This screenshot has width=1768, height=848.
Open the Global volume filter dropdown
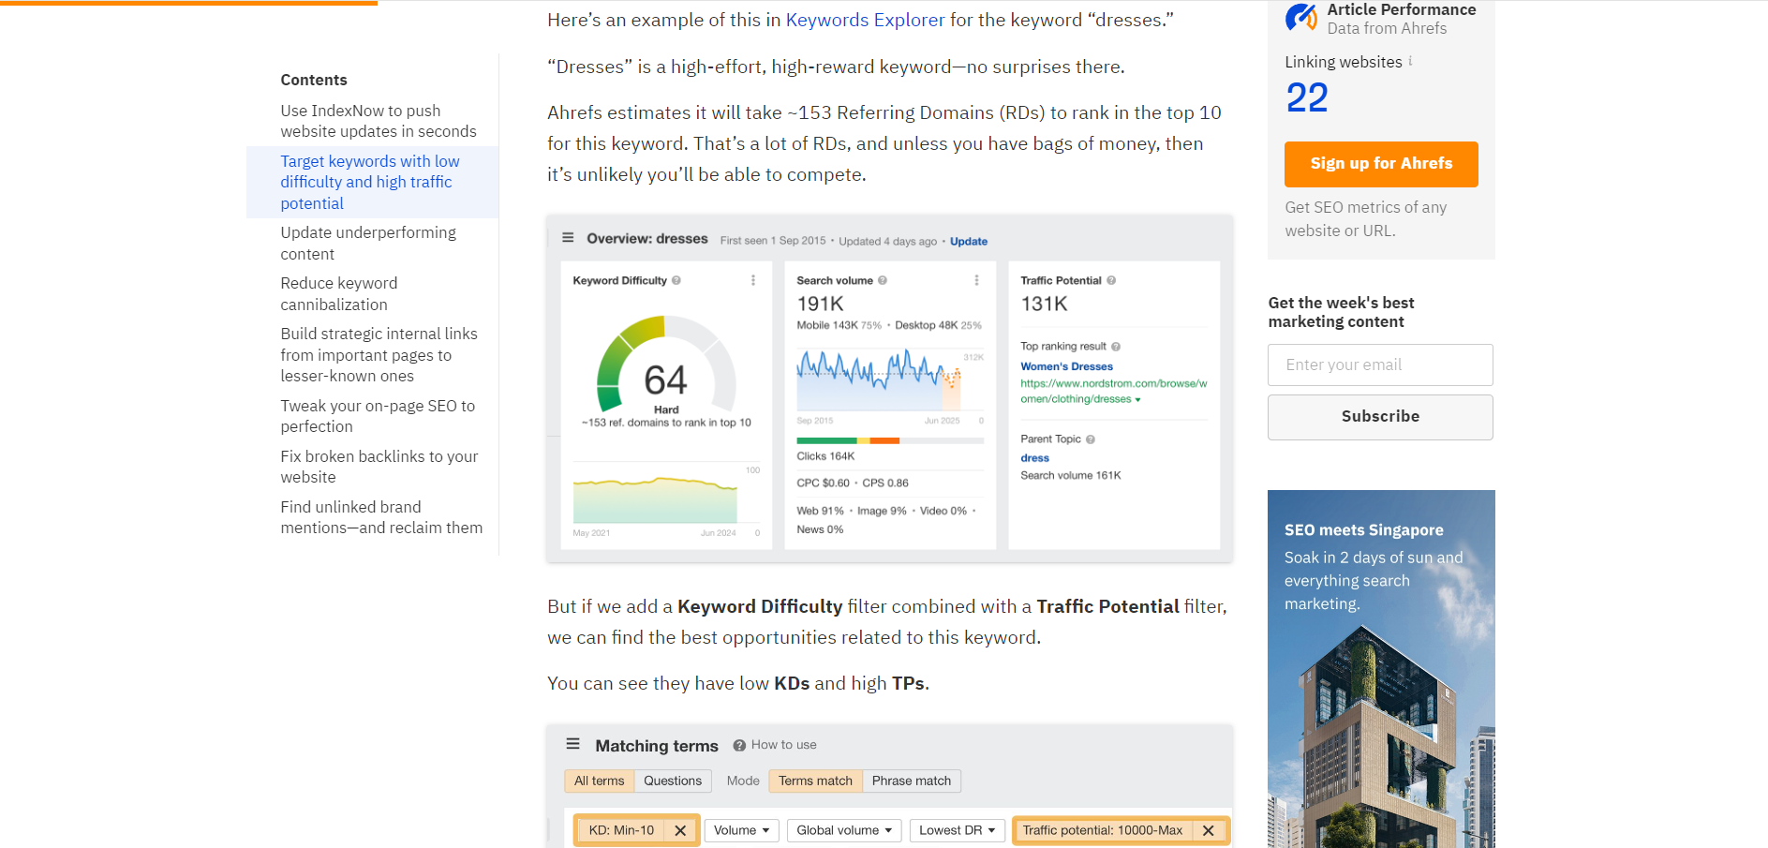click(844, 830)
